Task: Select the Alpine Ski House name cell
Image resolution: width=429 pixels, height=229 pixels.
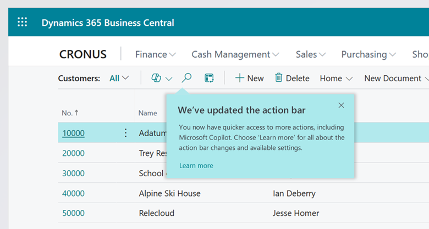Action: click(x=169, y=193)
